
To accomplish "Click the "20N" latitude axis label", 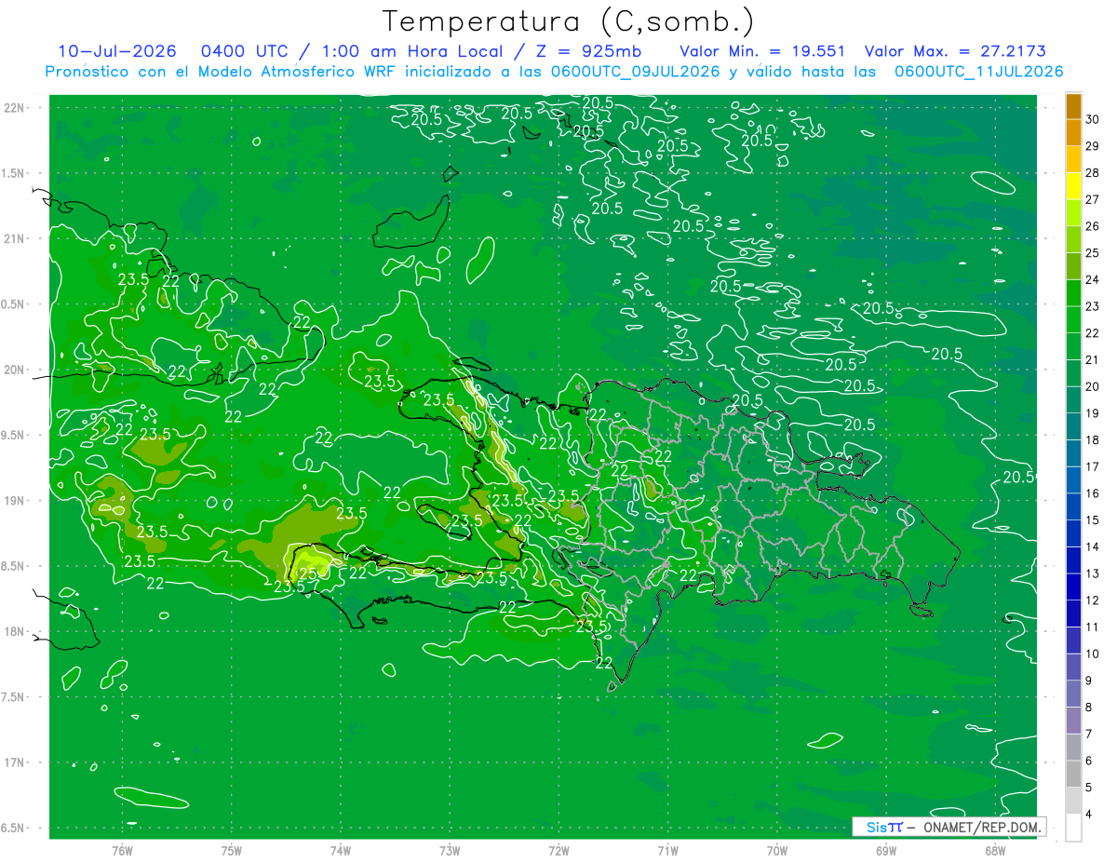I will pyautogui.click(x=16, y=370).
